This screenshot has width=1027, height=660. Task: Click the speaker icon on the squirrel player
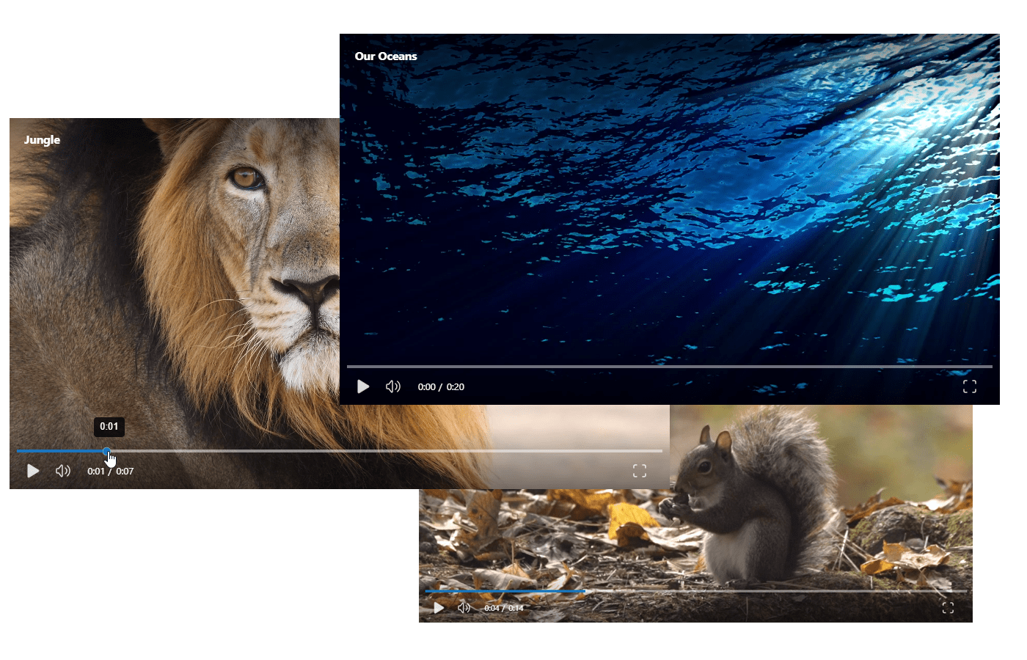pyautogui.click(x=464, y=607)
